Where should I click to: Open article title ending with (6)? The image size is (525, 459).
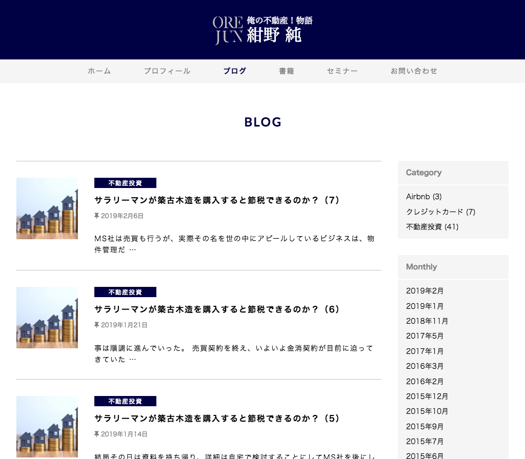[217, 309]
